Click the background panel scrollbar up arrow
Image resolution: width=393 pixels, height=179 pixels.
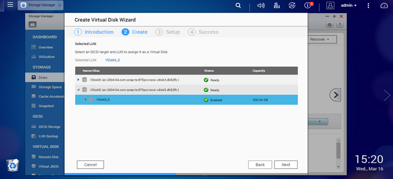pyautogui.click(x=338, y=140)
